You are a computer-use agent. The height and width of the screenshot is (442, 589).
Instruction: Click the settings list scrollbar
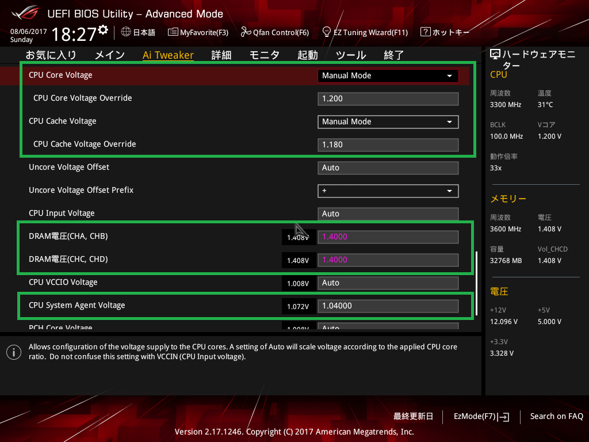[x=476, y=283]
